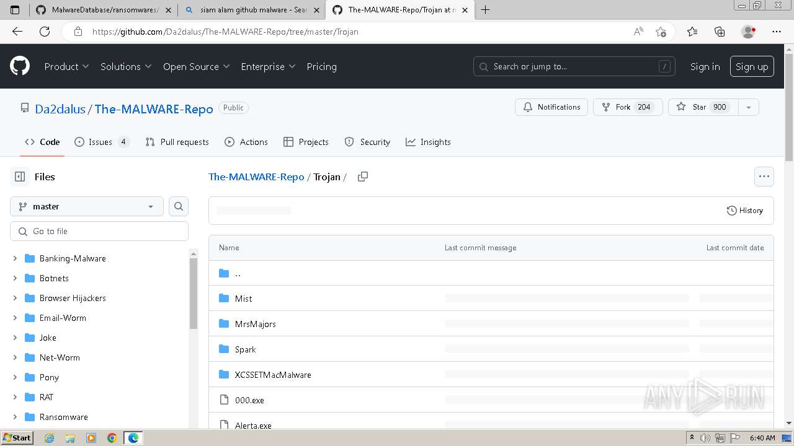Select the Ransomware folder in tree

coord(64,417)
